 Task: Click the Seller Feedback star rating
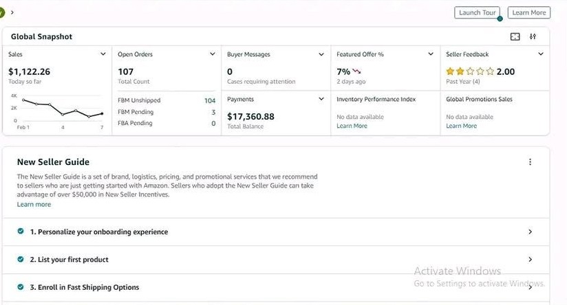click(x=470, y=71)
